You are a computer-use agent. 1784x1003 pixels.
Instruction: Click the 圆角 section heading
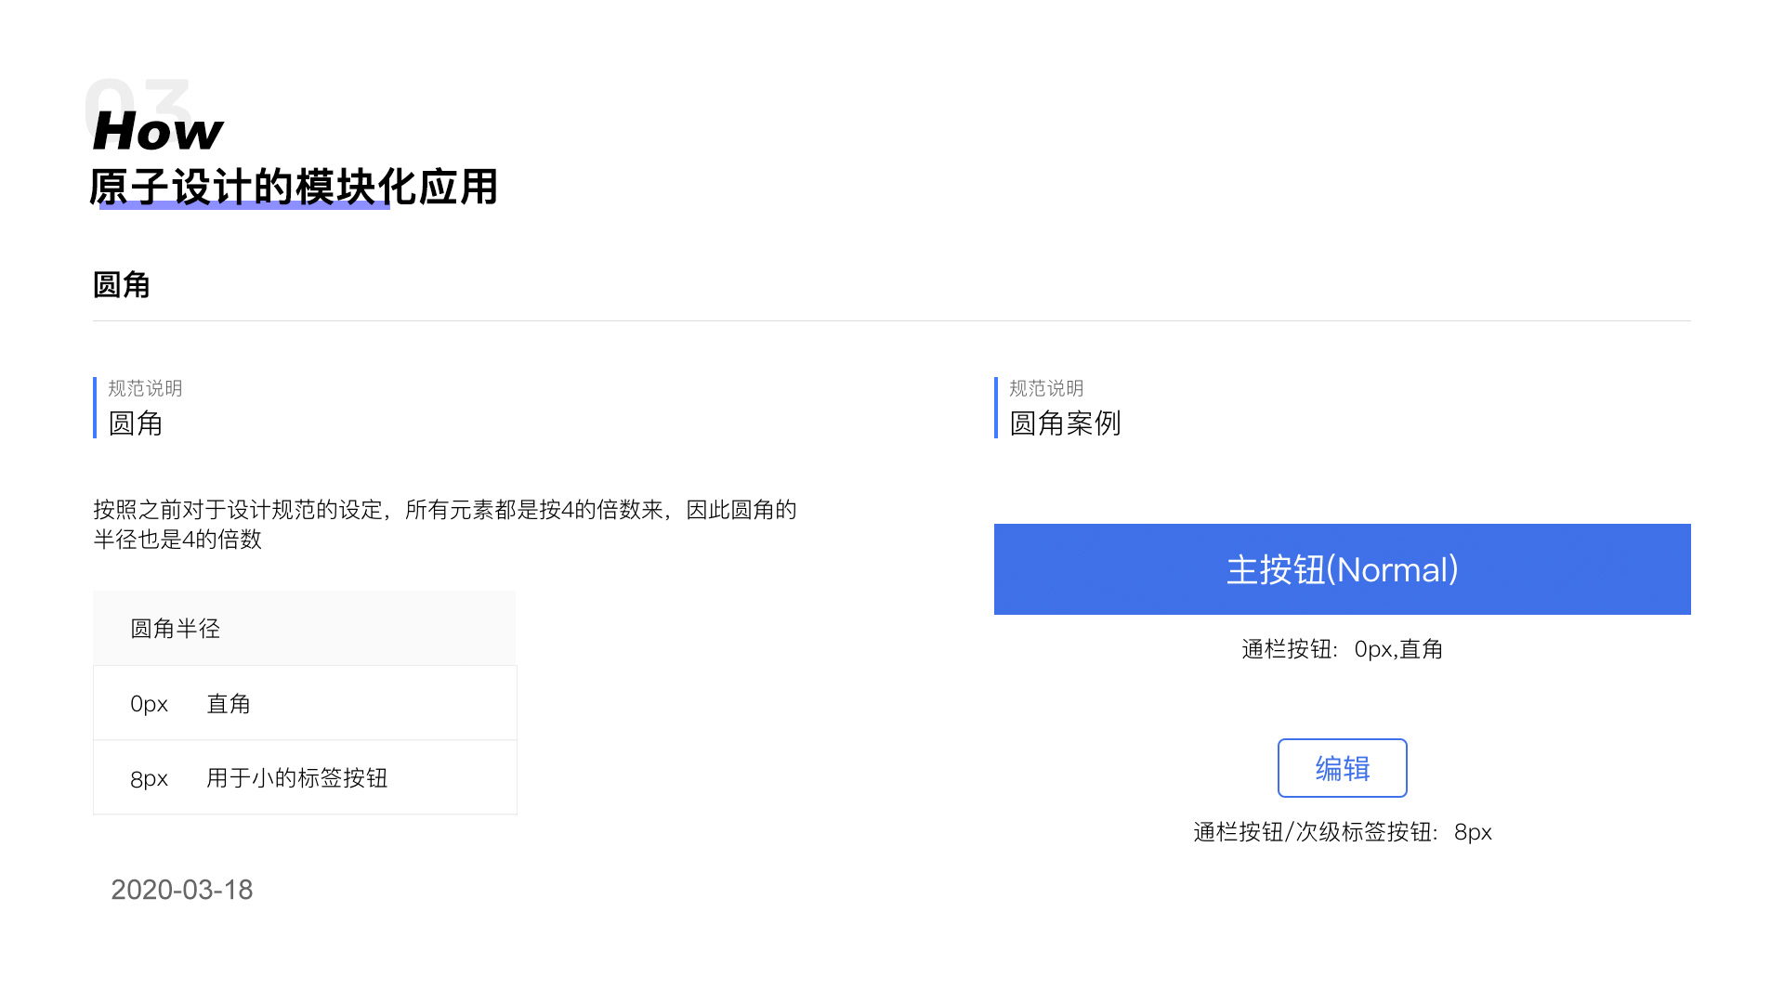122,285
